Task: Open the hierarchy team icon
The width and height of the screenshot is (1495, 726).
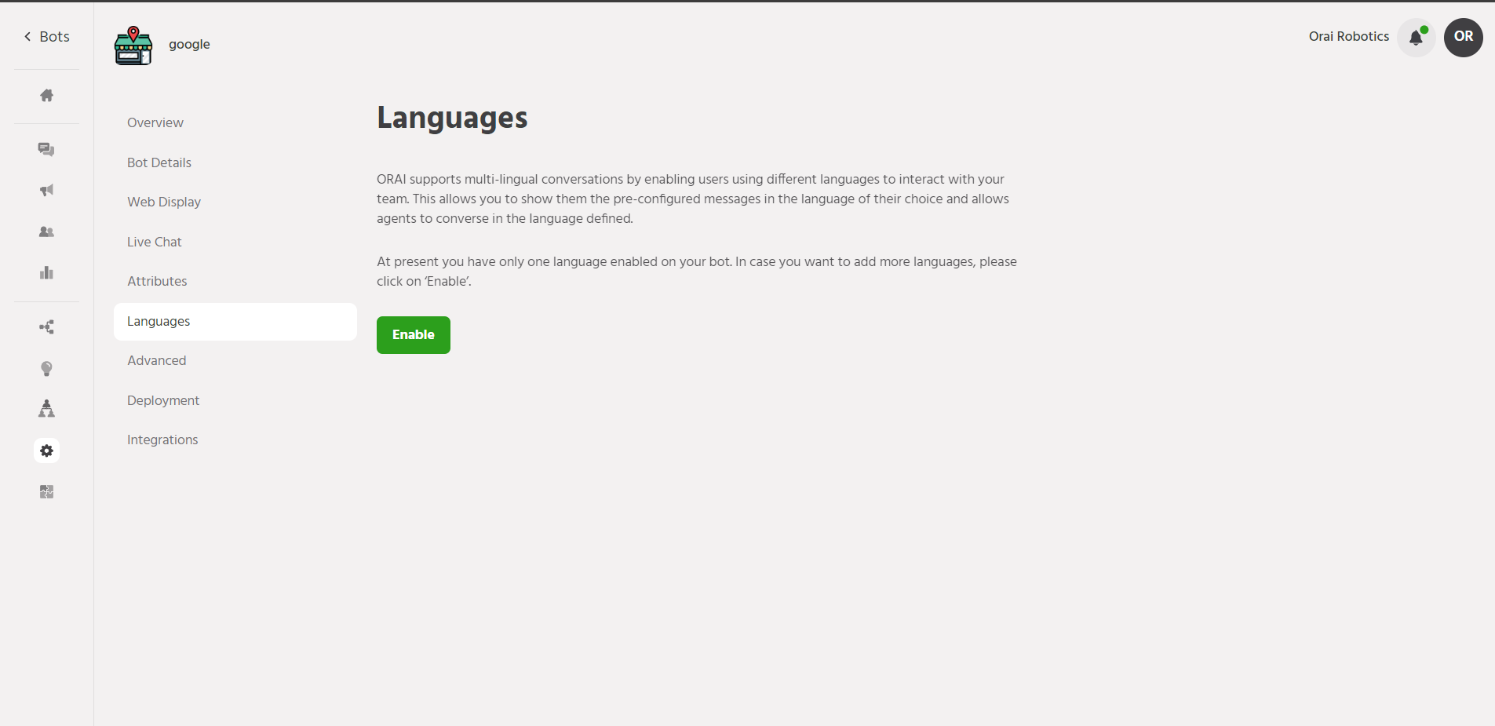Action: (x=46, y=408)
